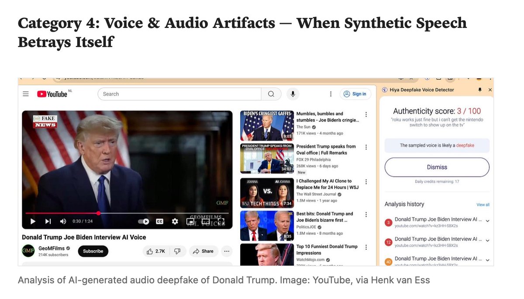This screenshot has width=524, height=299.
Task: Subscribe to GeoMFilms
Action: click(93, 251)
